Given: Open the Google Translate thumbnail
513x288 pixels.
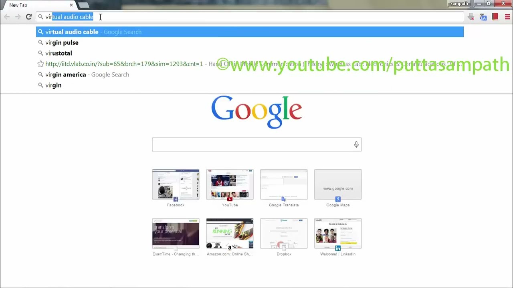Looking at the screenshot, I should click(284, 184).
